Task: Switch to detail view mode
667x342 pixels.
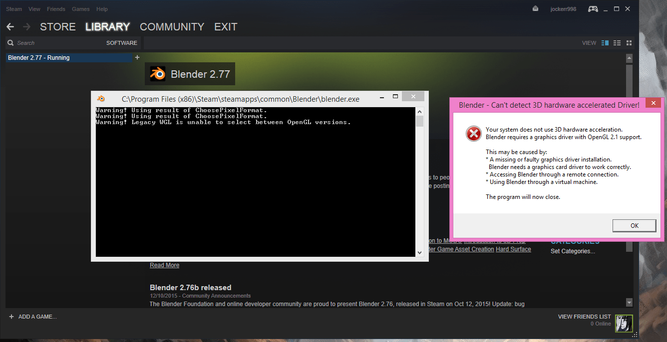Action: 605,43
